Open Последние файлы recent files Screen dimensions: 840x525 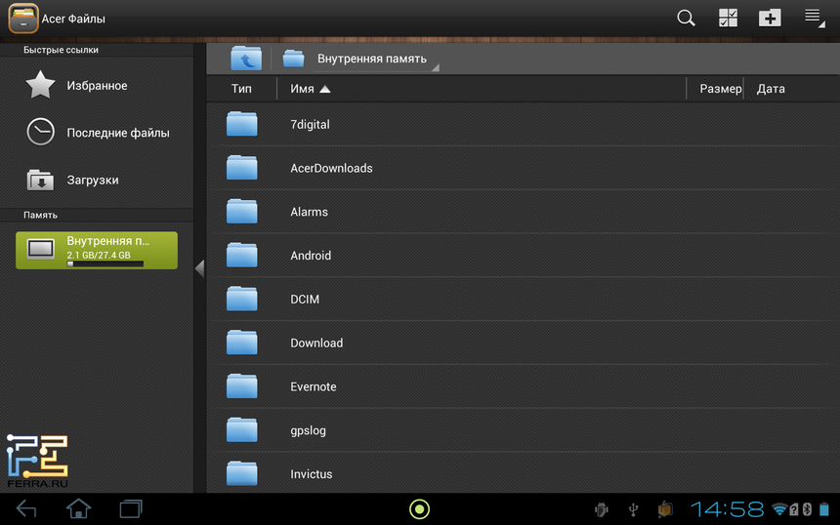pos(97,133)
